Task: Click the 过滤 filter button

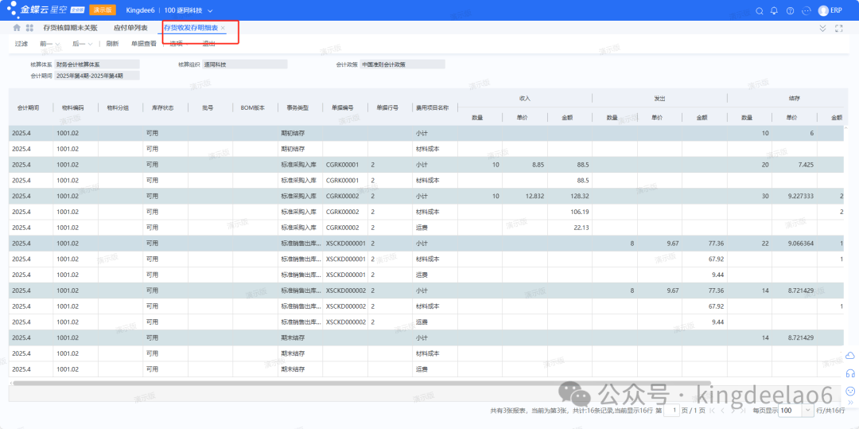Action: click(x=21, y=44)
